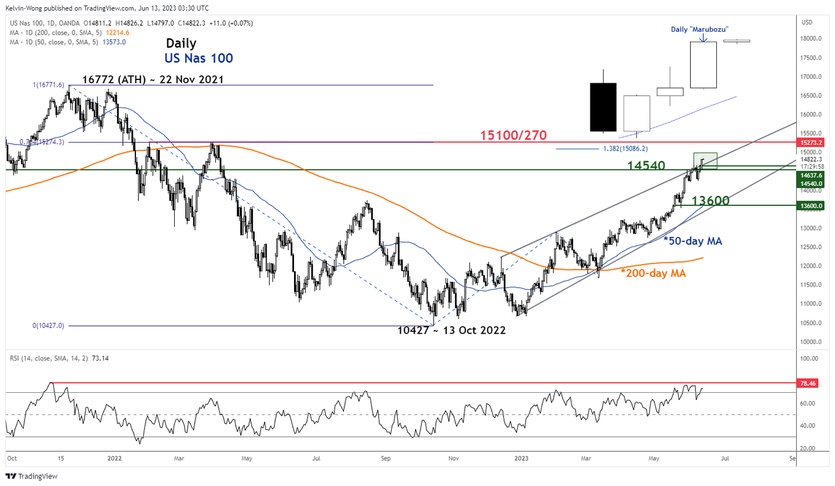This screenshot has width=835, height=486.
Task: Click the large black candle in inset
Action: point(602,107)
